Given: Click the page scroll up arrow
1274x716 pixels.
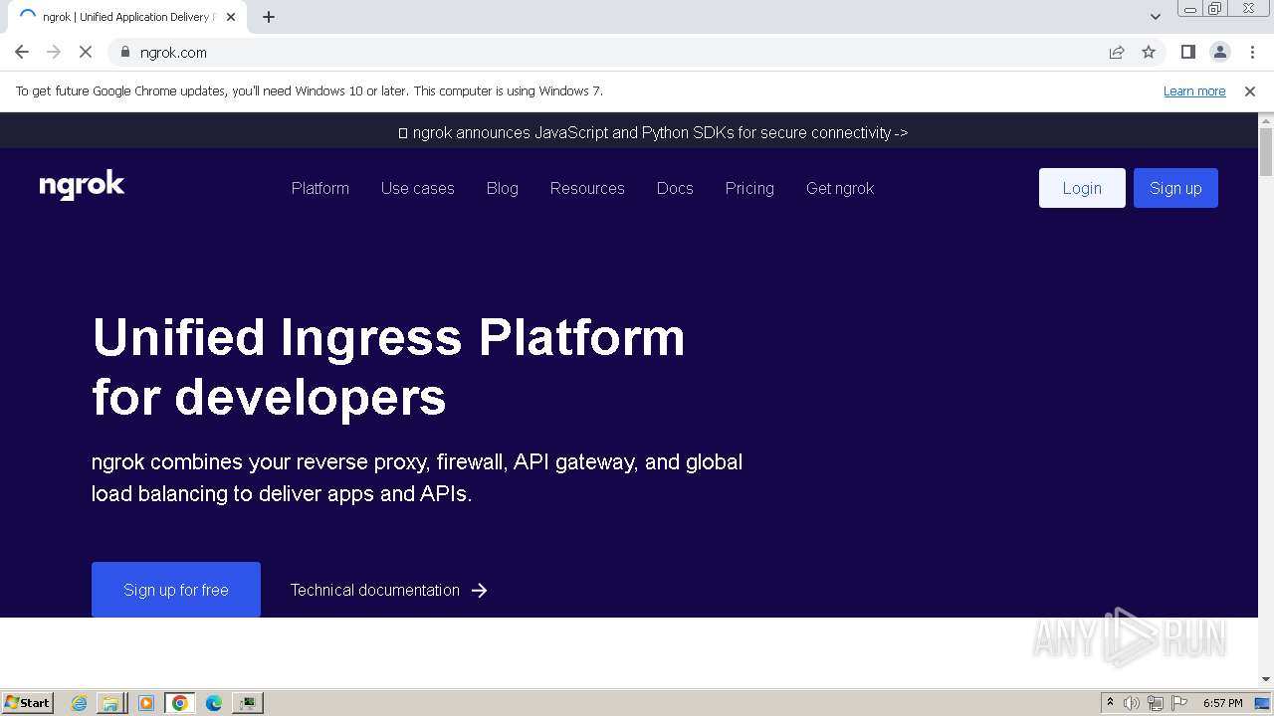Looking at the screenshot, I should coord(1266,120).
